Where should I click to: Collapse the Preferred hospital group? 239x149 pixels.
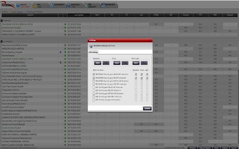[x=1, y=20]
